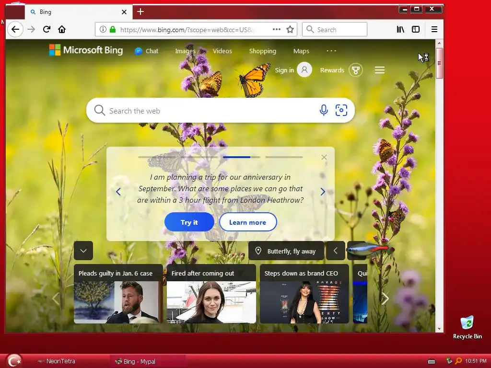
Task: Click the 10:51 PM taskbar clock
Action: click(476, 361)
